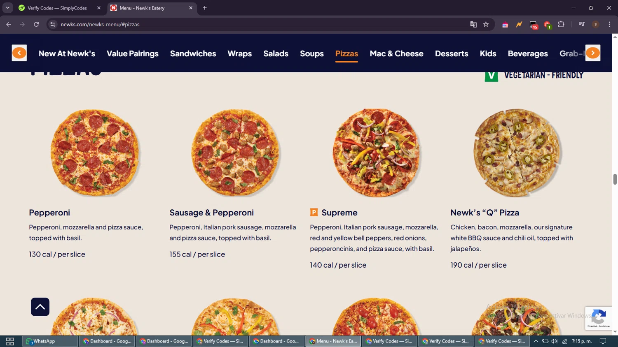
Task: Close the Menu - Newk's Eatery tab
Action: tap(191, 8)
